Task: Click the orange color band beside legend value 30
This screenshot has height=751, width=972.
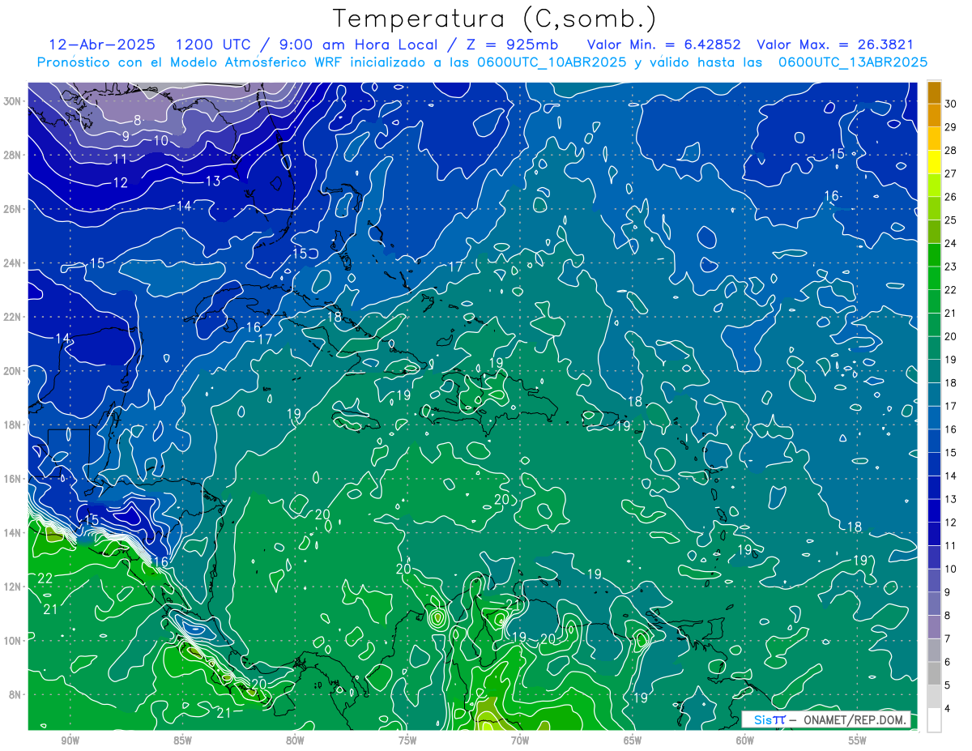Action: (934, 92)
